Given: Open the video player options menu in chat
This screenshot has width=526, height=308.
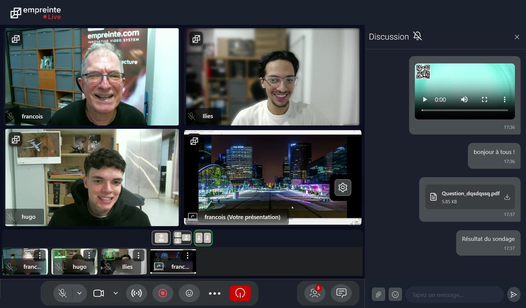Looking at the screenshot, I should pyautogui.click(x=505, y=99).
